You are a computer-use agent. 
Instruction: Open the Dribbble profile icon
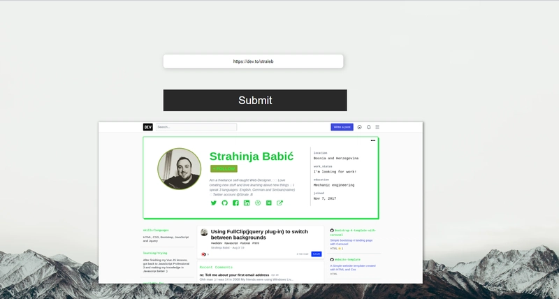click(x=258, y=203)
